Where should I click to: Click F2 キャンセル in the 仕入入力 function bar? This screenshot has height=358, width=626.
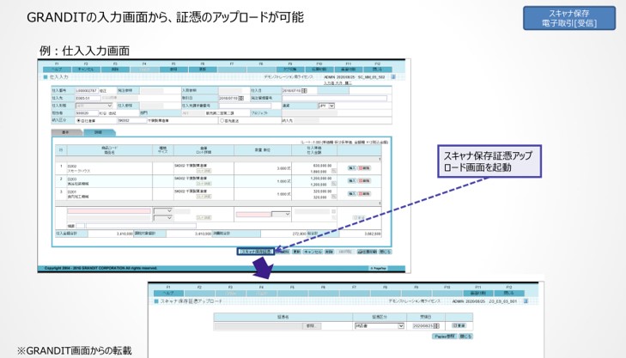[x=86, y=70]
